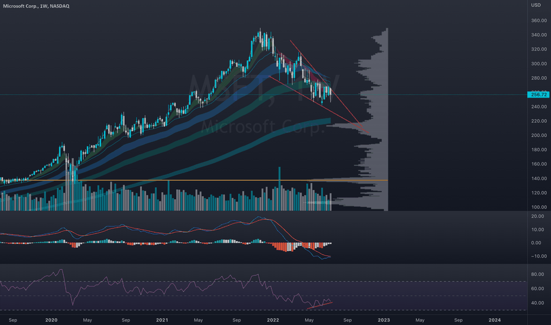Click the 200.00 price axis label
The image size is (551, 325).
pyautogui.click(x=539, y=135)
